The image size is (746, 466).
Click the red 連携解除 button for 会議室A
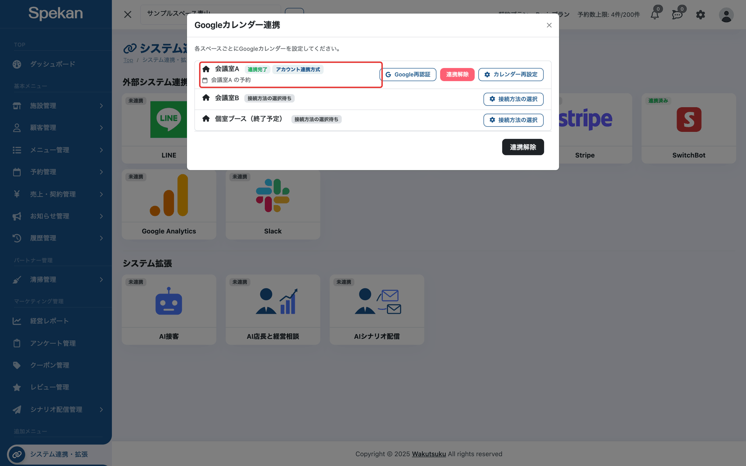pos(457,75)
